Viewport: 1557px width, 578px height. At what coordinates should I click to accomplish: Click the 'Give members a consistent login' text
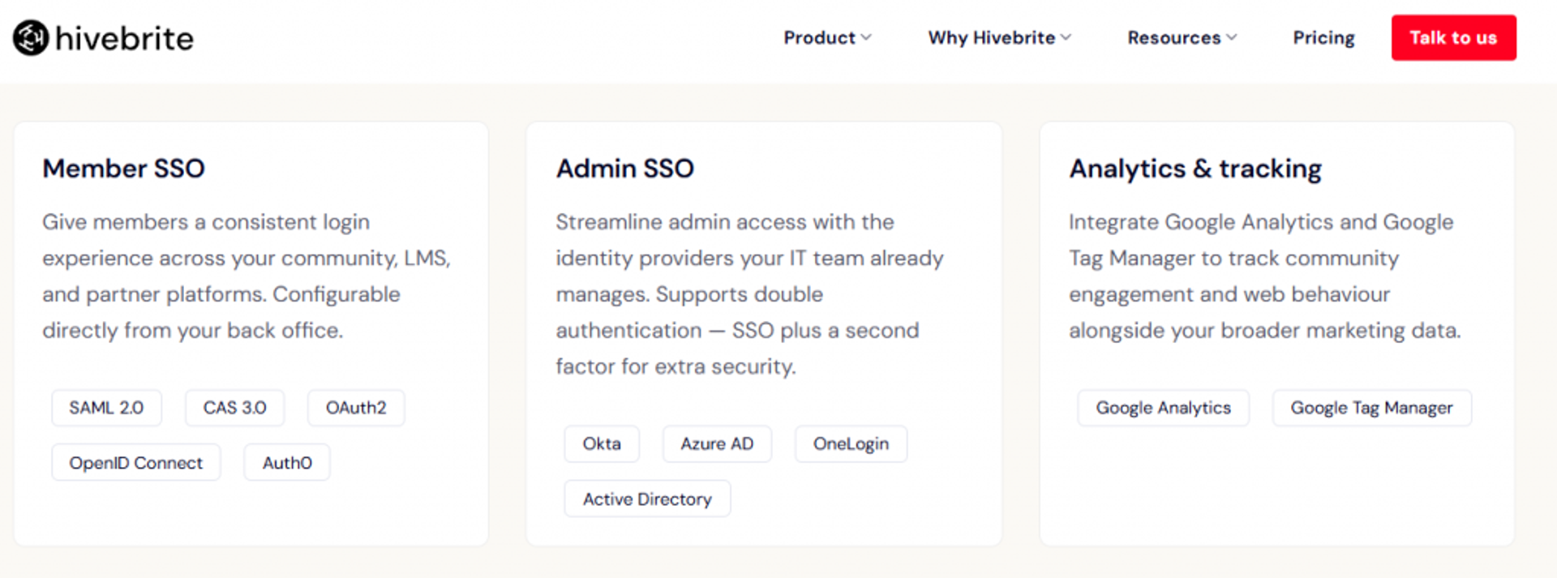206,222
